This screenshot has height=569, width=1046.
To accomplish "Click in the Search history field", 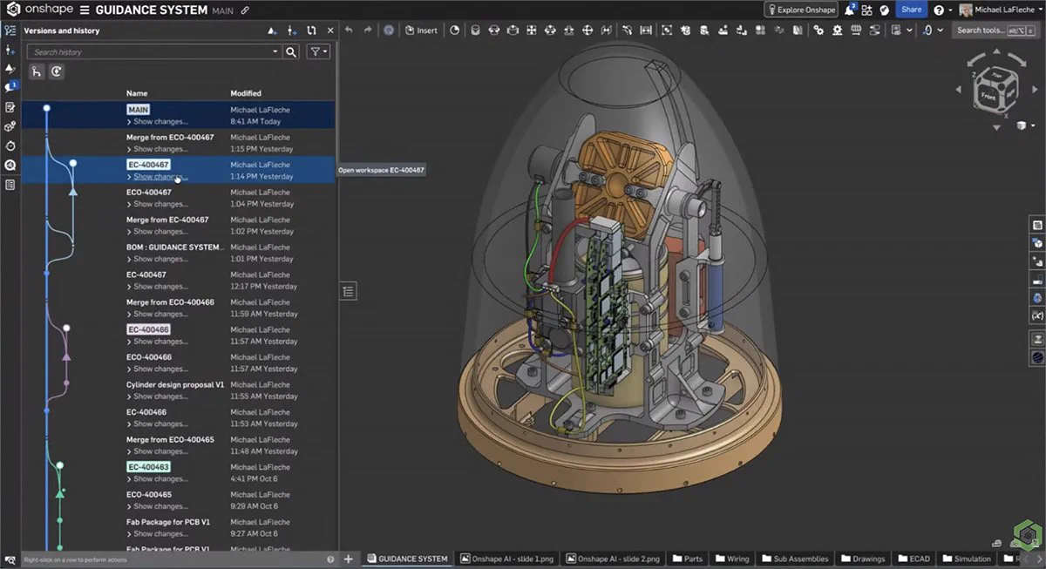I will pos(153,52).
